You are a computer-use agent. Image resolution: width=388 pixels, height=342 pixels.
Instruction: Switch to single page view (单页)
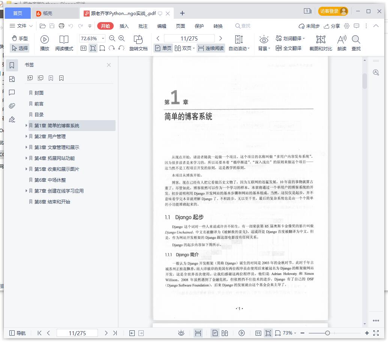pyautogui.click(x=163, y=48)
